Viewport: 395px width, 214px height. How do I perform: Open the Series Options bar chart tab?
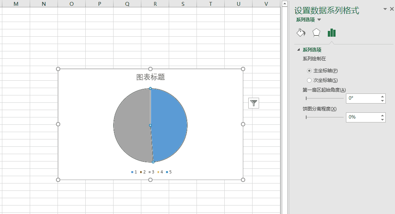[332, 33]
